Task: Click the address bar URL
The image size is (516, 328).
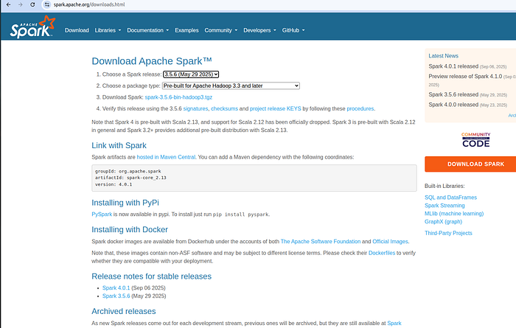Action: (89, 4)
